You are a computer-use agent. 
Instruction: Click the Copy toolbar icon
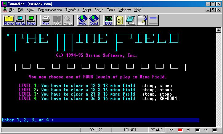pyautogui.click(x=57, y=20)
